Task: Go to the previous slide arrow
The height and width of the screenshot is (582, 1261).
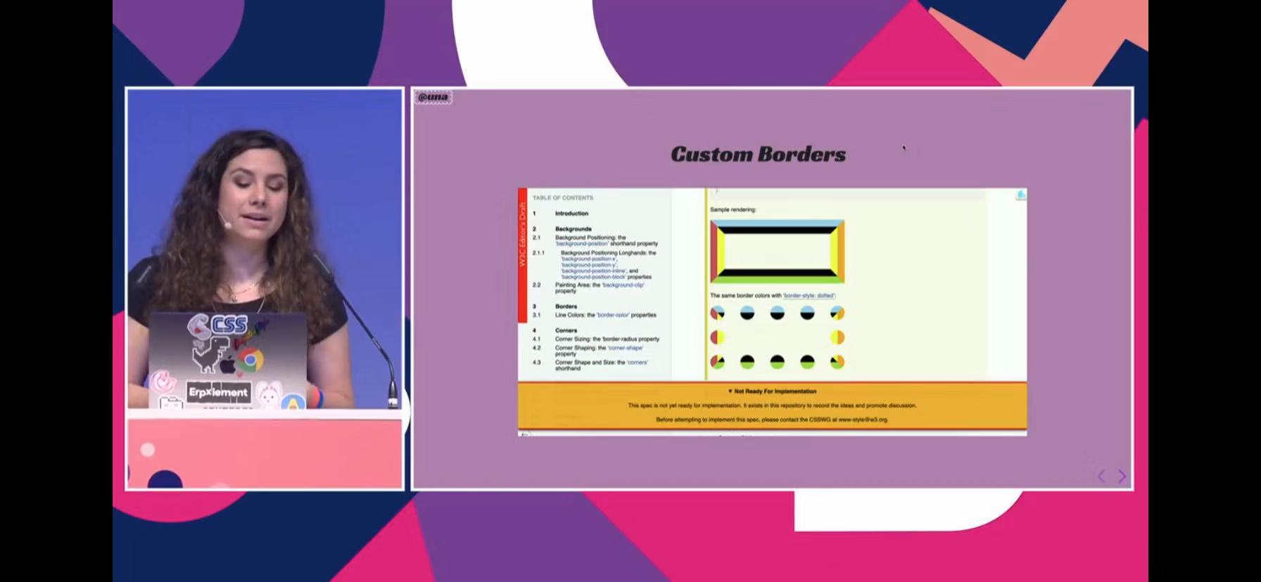Action: click(x=1102, y=476)
